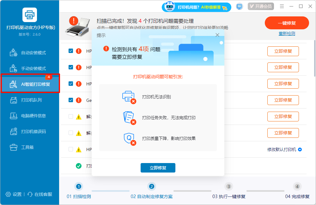Uncheck the first HP printer issue checkbox

(x=70, y=51)
